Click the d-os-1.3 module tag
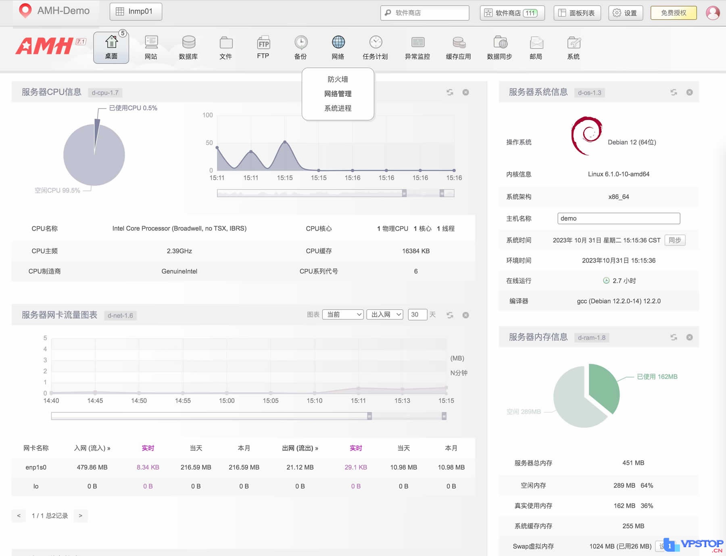Screen dimensions: 726x556 coord(590,93)
